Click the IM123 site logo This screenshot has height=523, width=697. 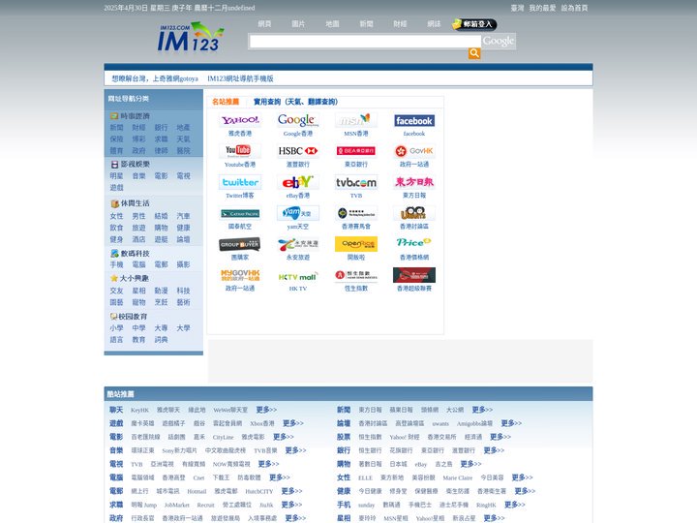(x=191, y=38)
